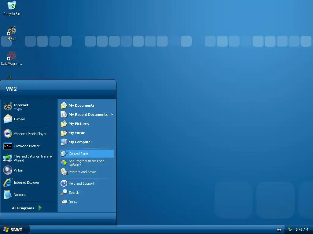Screen dimensions: 313x234
Task: Click the Printers and Faxes icon
Action: click(x=64, y=172)
